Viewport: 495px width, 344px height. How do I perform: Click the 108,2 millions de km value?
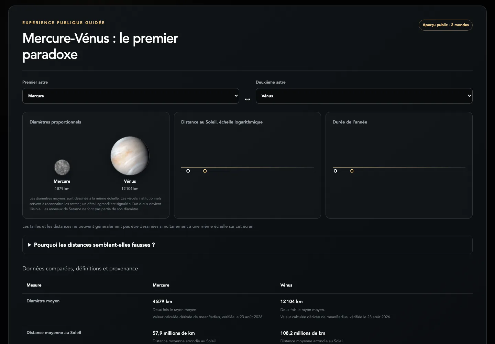click(303, 333)
